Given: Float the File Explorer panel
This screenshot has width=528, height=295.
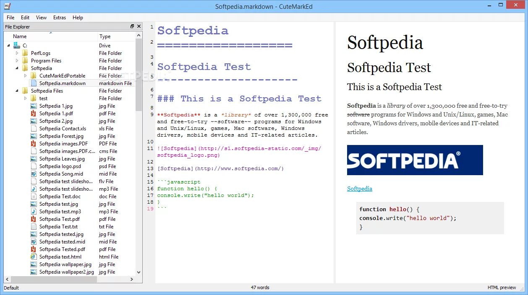Looking at the screenshot, I should click(x=133, y=26).
